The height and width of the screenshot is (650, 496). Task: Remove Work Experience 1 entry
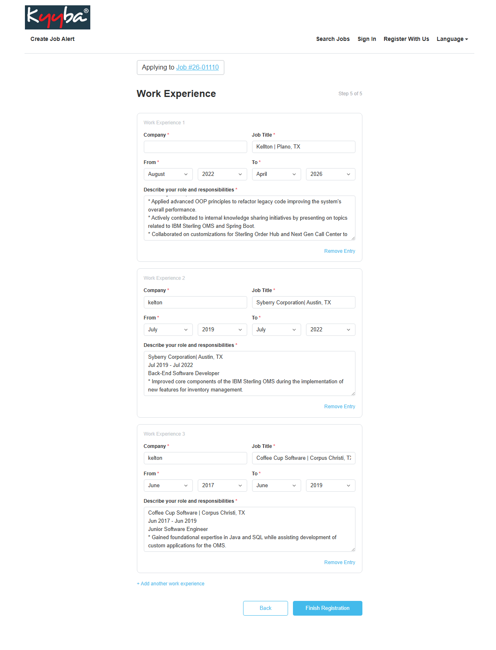tap(340, 251)
